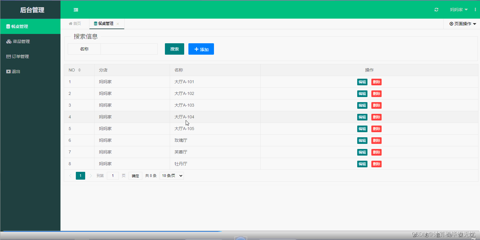Delete row 大厅A-101
480x240 pixels.
pyautogui.click(x=376, y=82)
